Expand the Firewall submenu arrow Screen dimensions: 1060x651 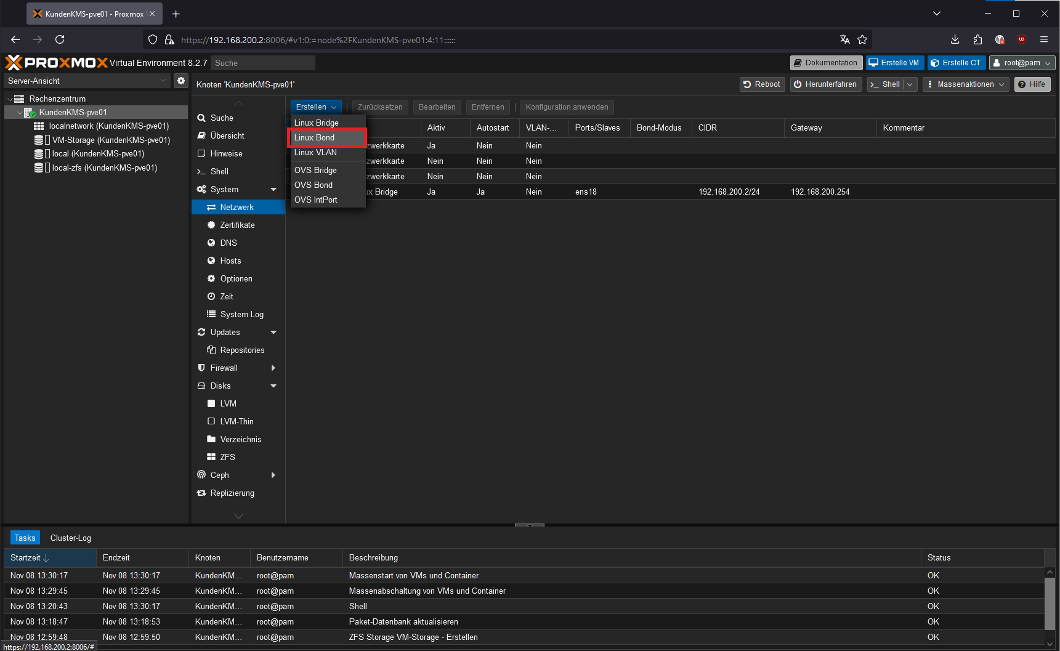click(x=273, y=368)
